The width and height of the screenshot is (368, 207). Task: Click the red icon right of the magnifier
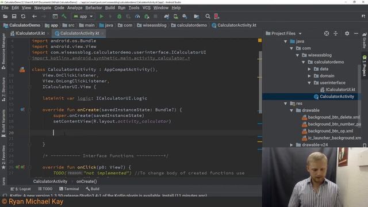[x=216, y=17]
